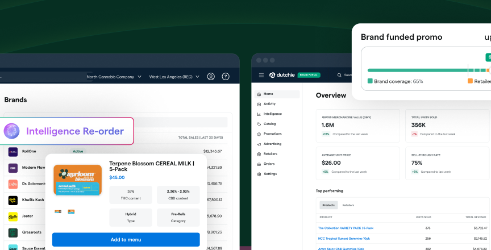
Task: Click the 256 units sold value
Action: (428, 239)
